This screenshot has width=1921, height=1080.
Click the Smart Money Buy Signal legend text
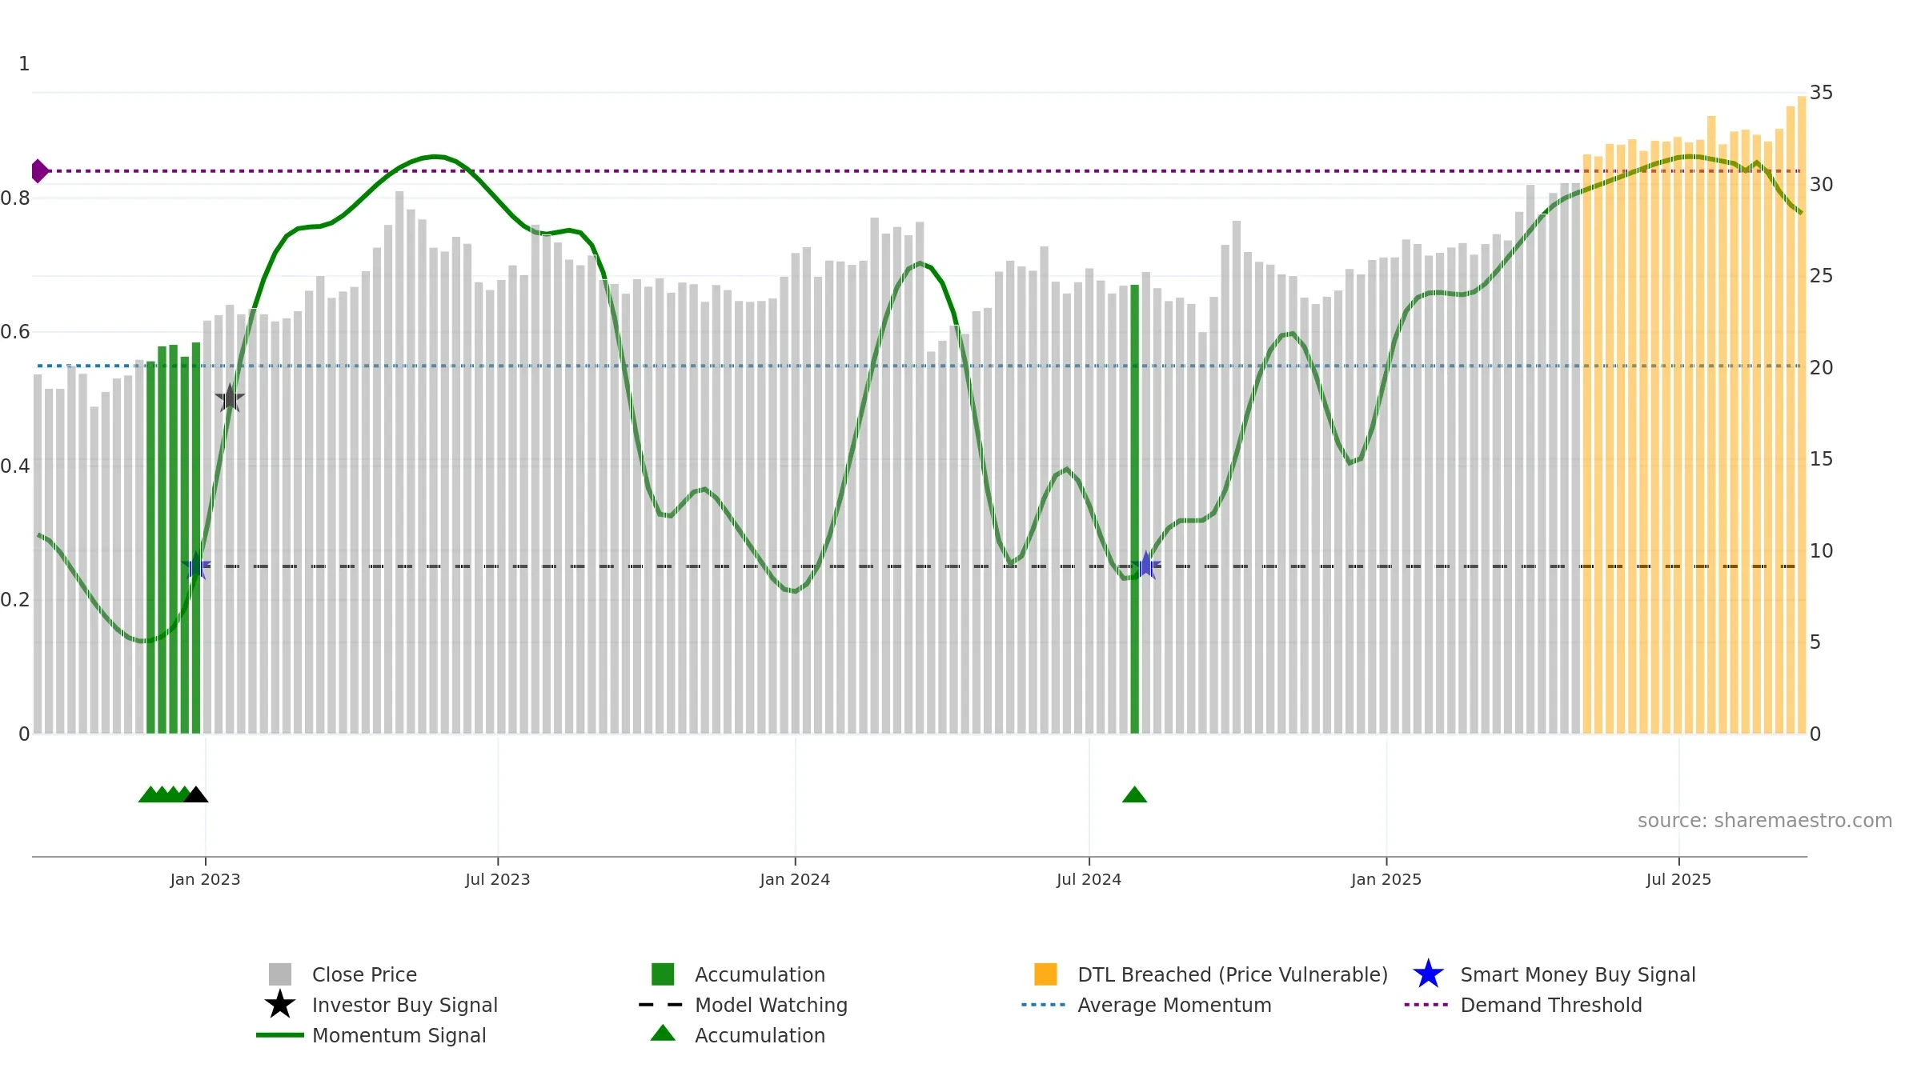(1578, 974)
